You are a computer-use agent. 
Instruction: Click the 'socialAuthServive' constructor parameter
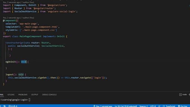(x=28, y=46)
